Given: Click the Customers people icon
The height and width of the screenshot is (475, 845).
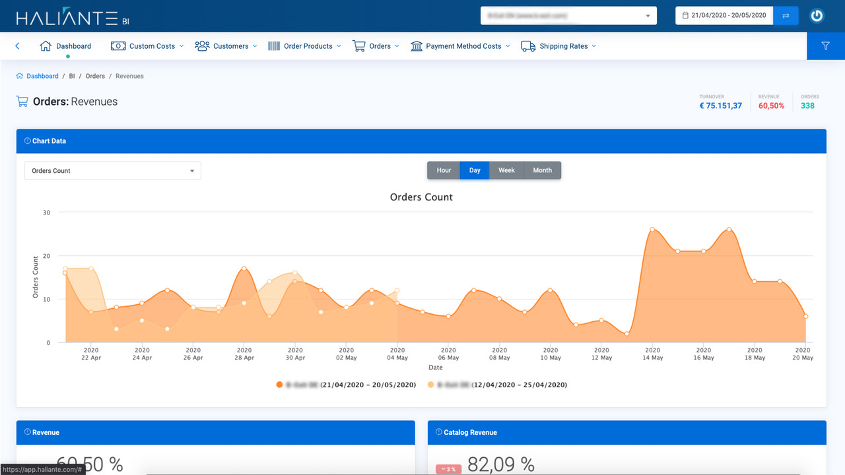Looking at the screenshot, I should (x=202, y=46).
